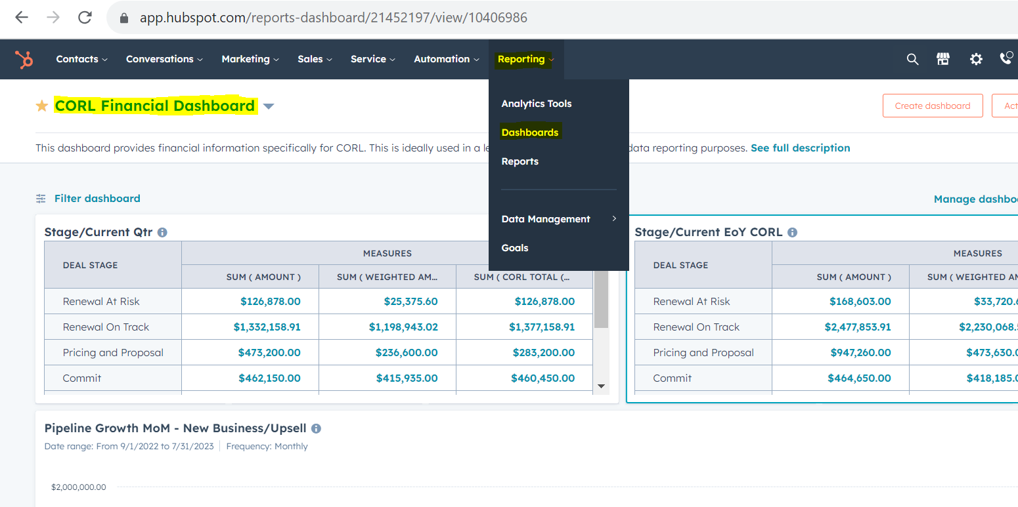Select Goals in the Reporting menu
Image resolution: width=1018 pixels, height=507 pixels.
(514, 248)
